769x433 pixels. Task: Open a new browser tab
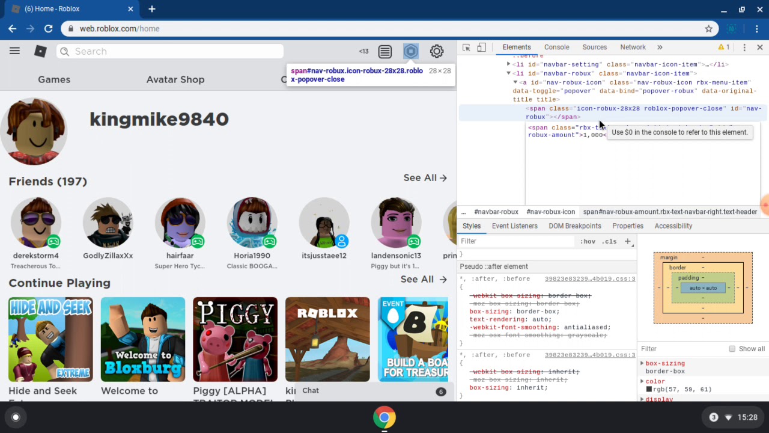152,9
